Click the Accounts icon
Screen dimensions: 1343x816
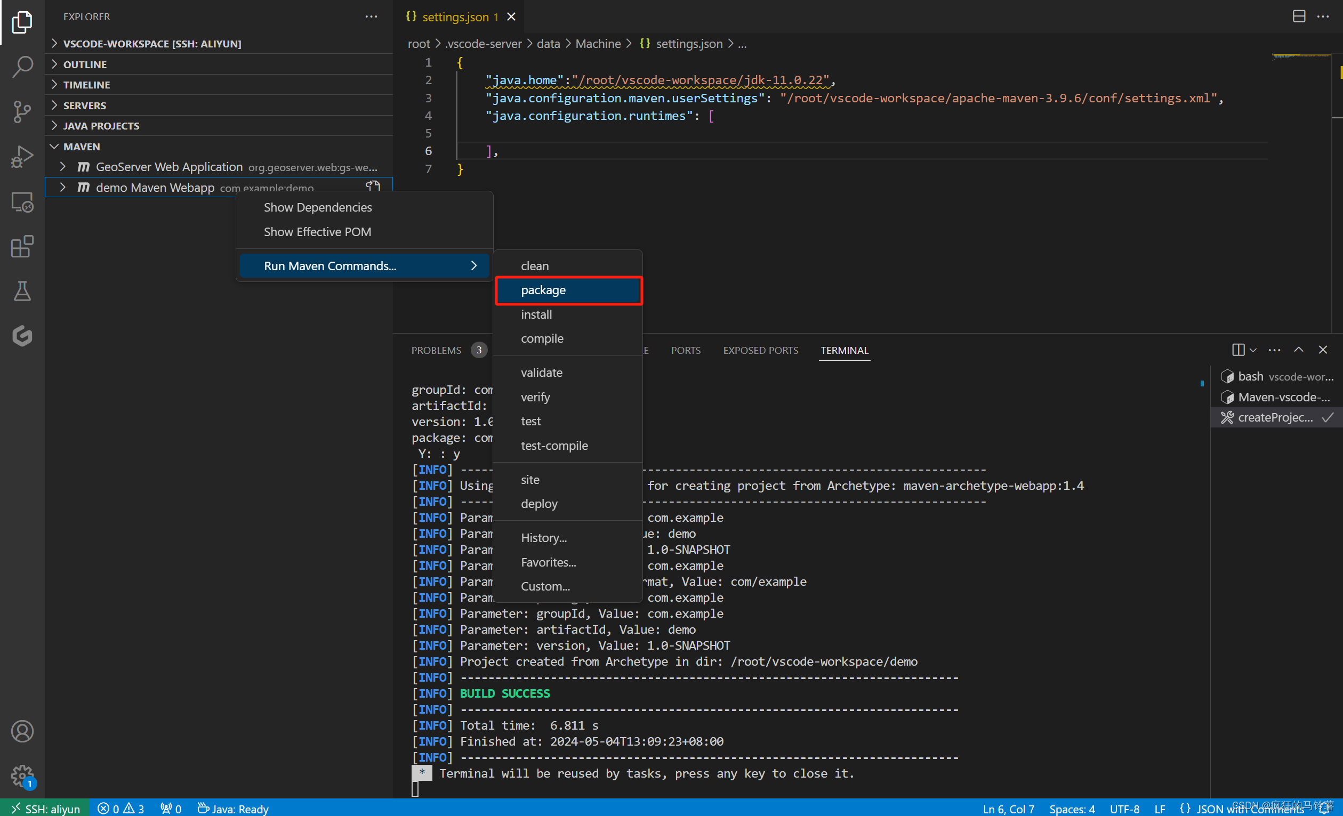(22, 731)
